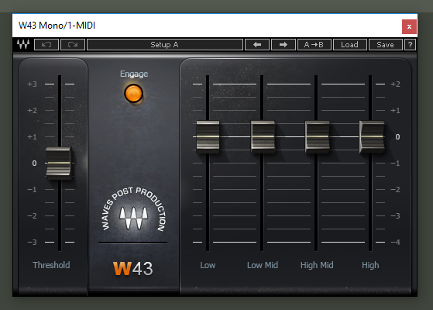Click the Low Mid label
This screenshot has width=433, height=310.
(263, 265)
